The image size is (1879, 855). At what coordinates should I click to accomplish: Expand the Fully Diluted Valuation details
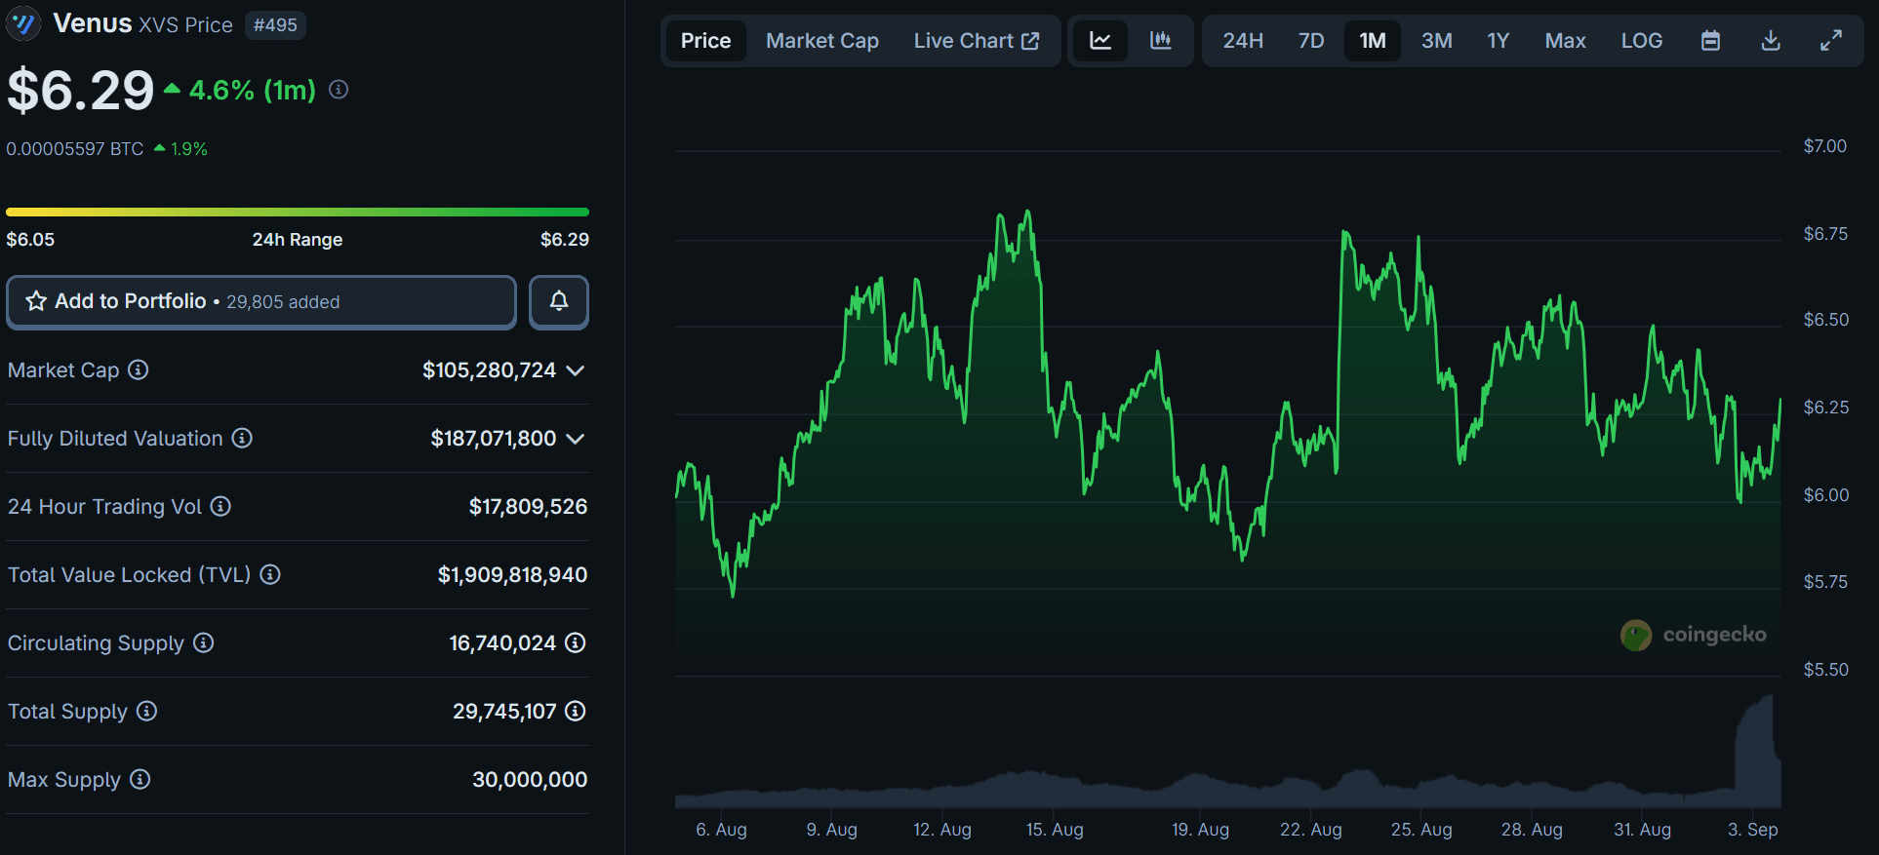[576, 439]
